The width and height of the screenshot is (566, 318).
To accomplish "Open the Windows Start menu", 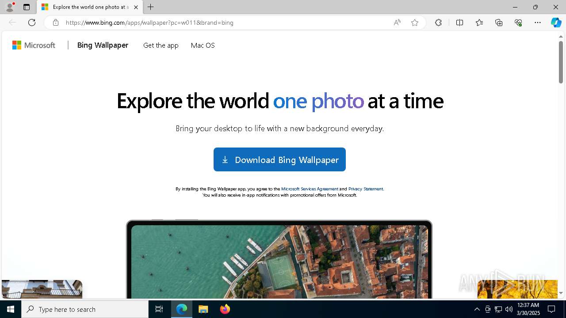I will tap(11, 309).
